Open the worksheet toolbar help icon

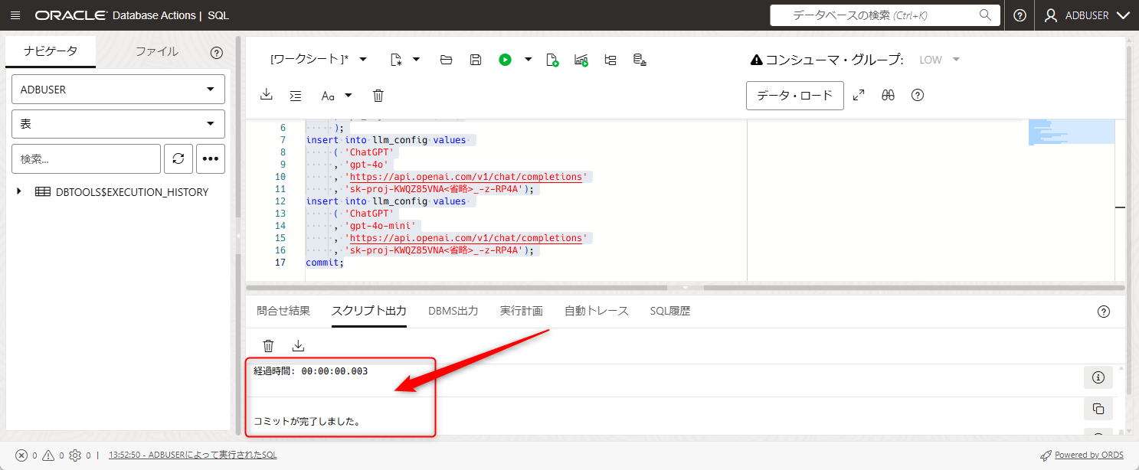(x=918, y=95)
